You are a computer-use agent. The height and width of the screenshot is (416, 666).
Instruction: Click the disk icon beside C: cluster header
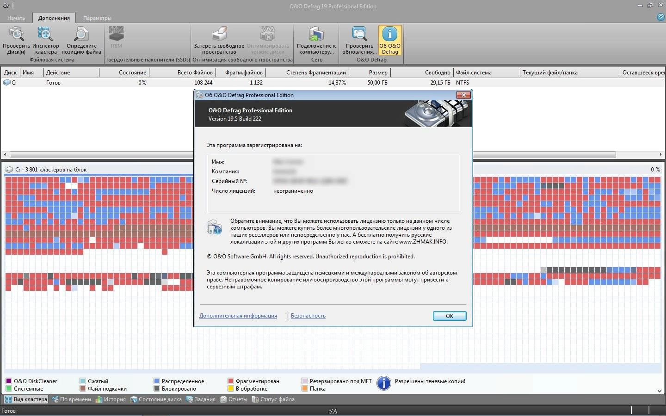coord(9,170)
